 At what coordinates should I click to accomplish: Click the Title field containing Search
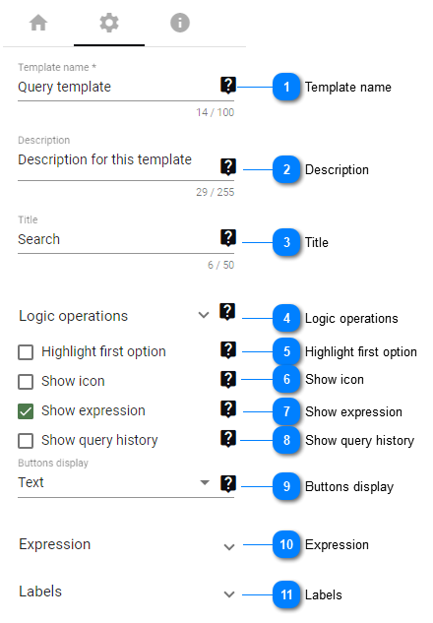pyautogui.click(x=117, y=239)
